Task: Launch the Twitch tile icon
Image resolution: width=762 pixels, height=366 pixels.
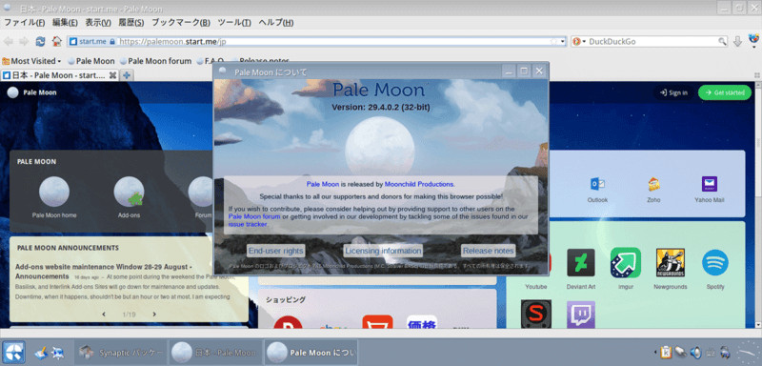Action: 581,314
